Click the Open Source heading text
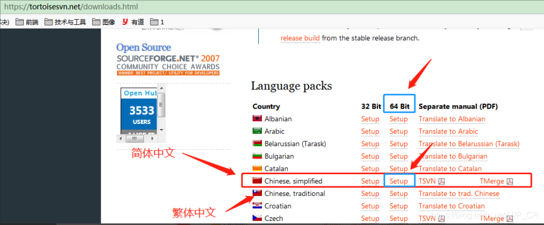544x225 pixels. click(x=143, y=48)
